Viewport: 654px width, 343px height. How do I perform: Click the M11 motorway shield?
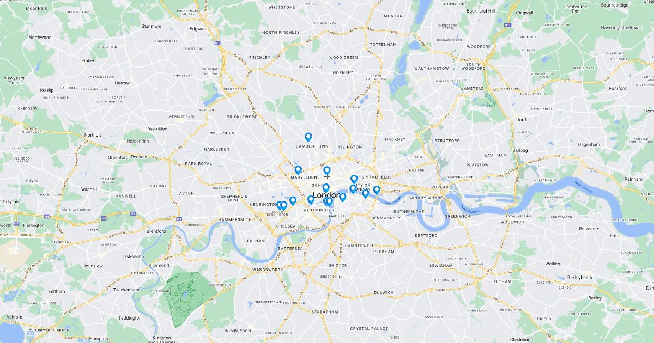pyautogui.click(x=508, y=25)
